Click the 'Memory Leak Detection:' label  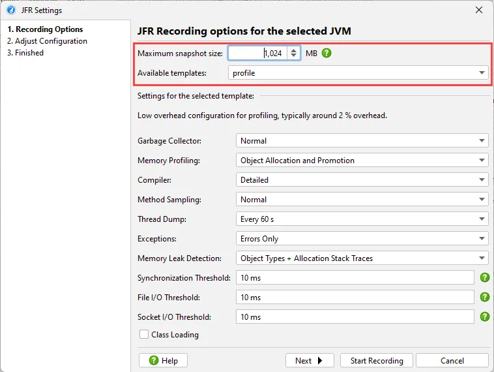point(179,258)
